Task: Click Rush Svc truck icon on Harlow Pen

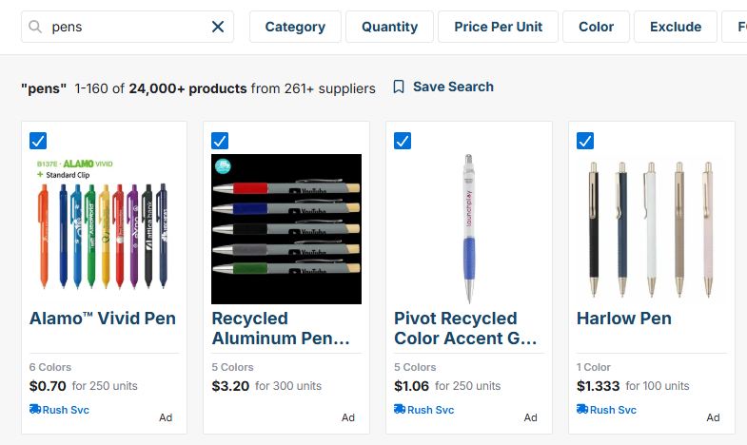Action: (582, 409)
